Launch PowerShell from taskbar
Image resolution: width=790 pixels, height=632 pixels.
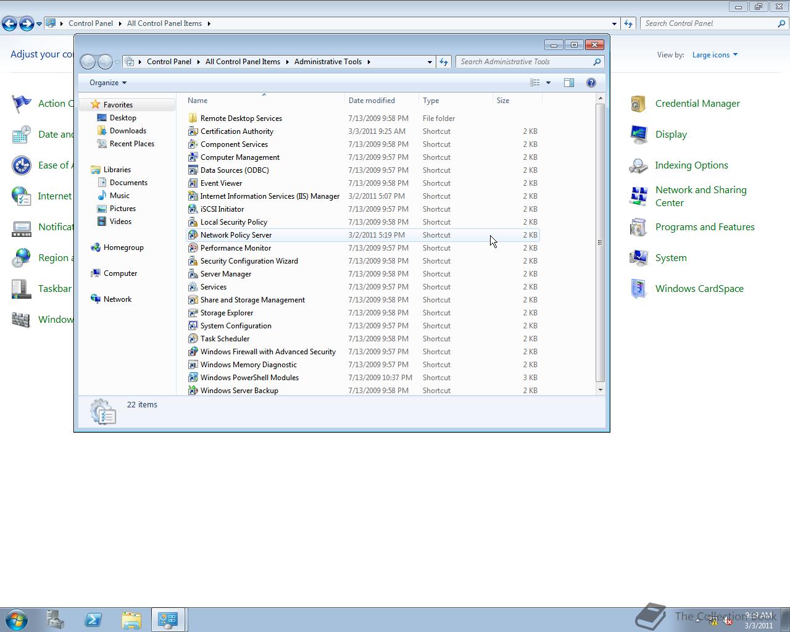pyautogui.click(x=93, y=620)
